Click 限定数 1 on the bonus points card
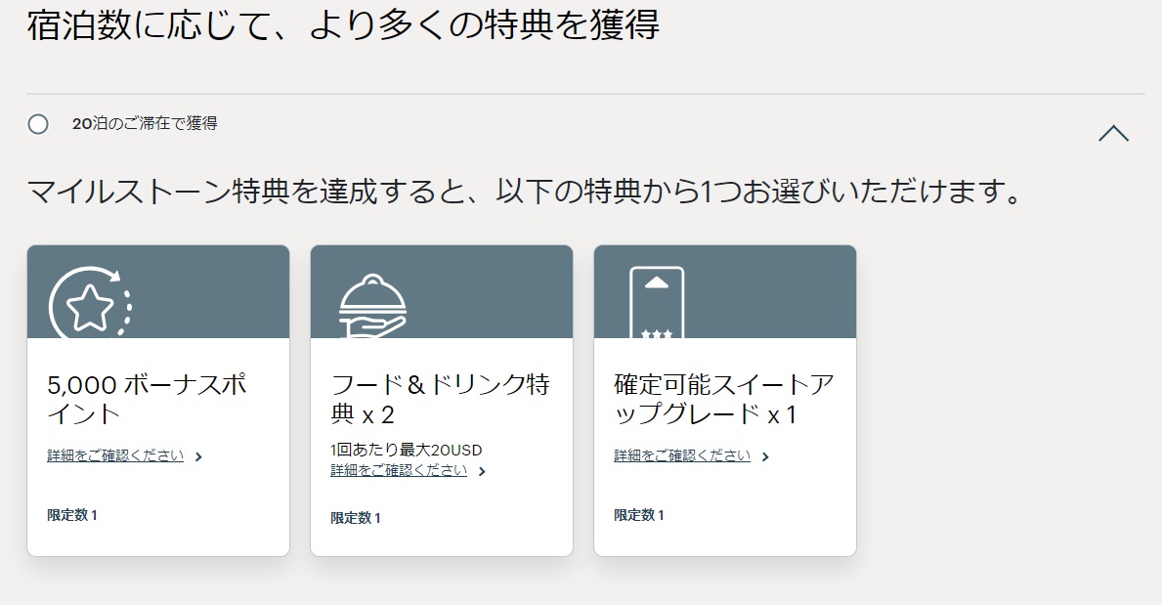1162x605 pixels. coord(72,515)
